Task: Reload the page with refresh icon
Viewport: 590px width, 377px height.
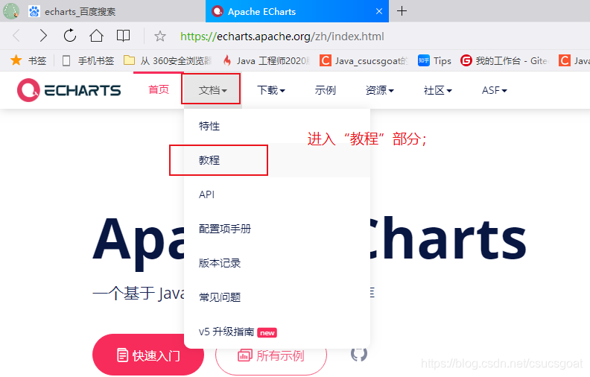Action: click(x=69, y=36)
